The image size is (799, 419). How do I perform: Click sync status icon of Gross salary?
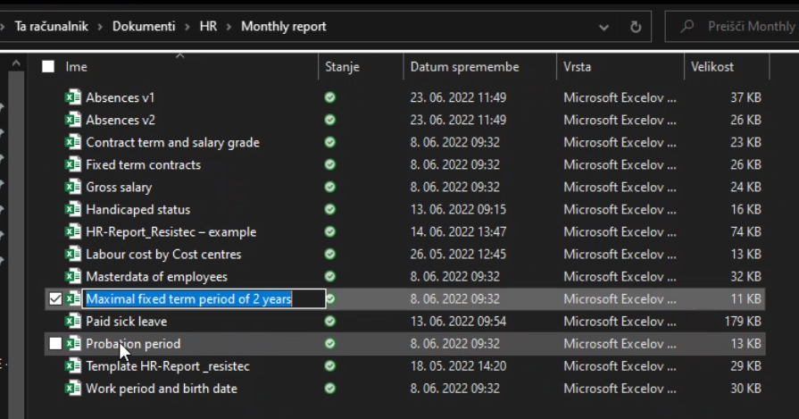(330, 187)
